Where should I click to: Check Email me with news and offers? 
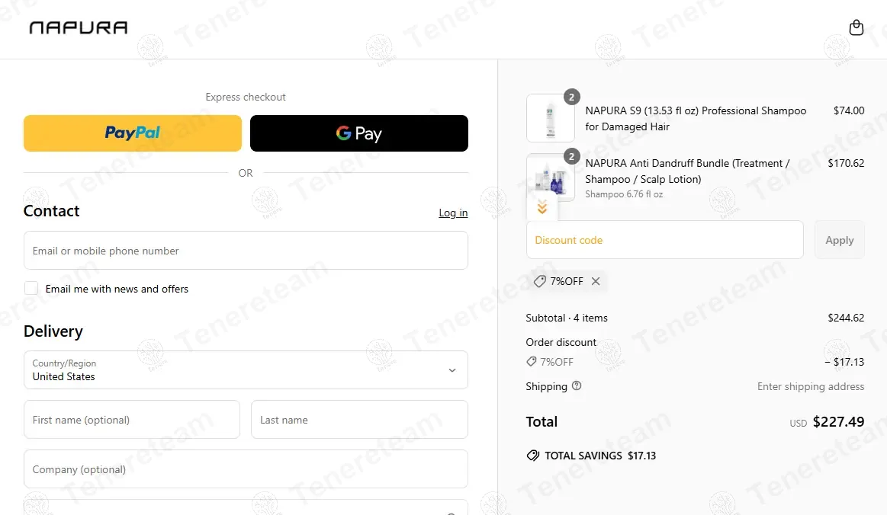(x=31, y=288)
